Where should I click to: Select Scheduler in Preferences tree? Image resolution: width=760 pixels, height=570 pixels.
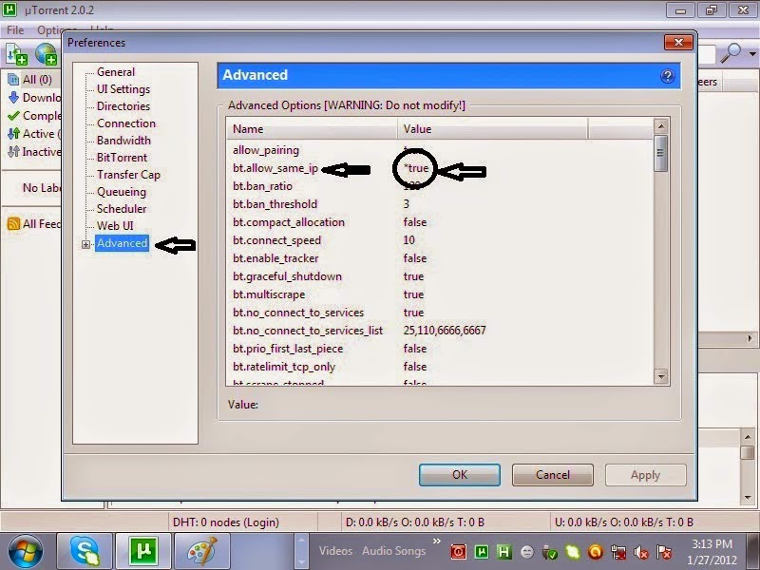coord(122,209)
